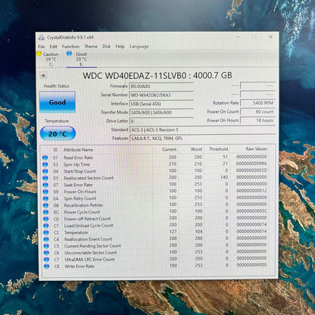This screenshot has height=315, width=315.
Task: Click the Serial Number field
Action: (x=161, y=95)
